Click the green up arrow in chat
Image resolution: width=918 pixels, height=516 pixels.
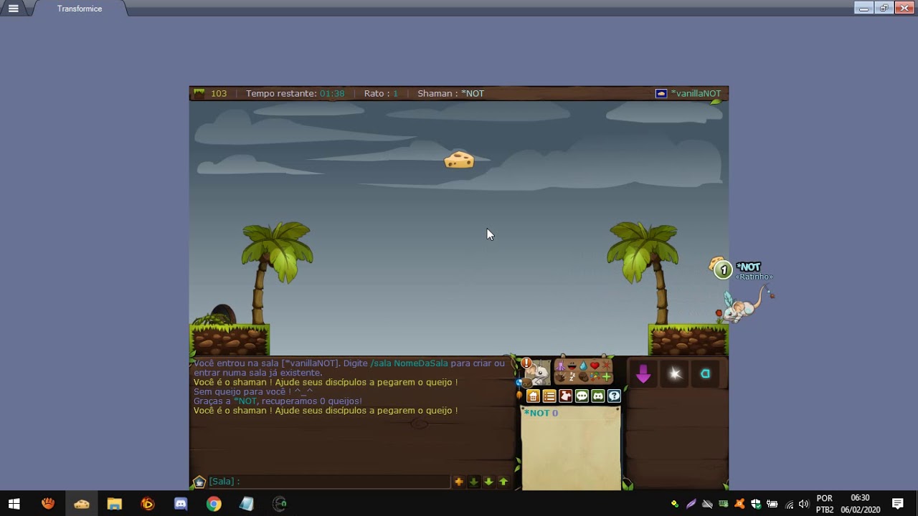tap(503, 482)
